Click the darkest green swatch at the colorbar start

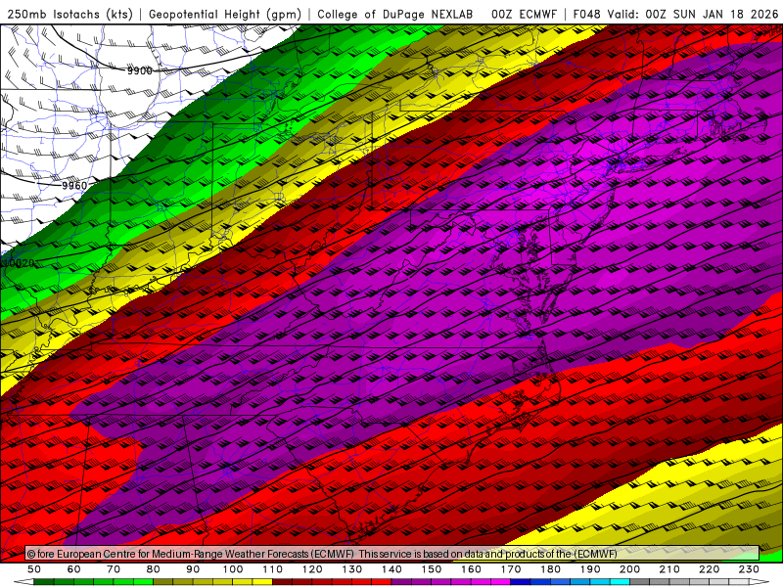[43, 582]
